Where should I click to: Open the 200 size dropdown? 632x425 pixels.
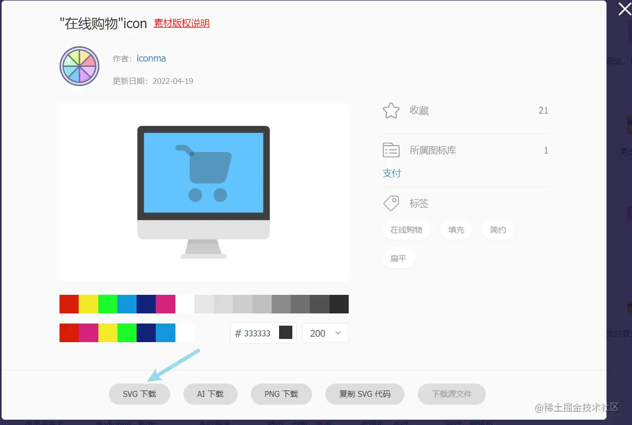(x=325, y=333)
